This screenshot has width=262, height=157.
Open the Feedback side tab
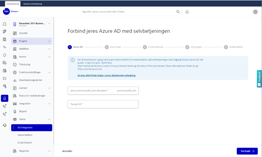coord(259,79)
